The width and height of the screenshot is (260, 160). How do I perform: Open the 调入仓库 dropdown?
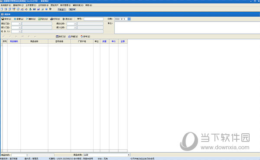tap(75, 28)
